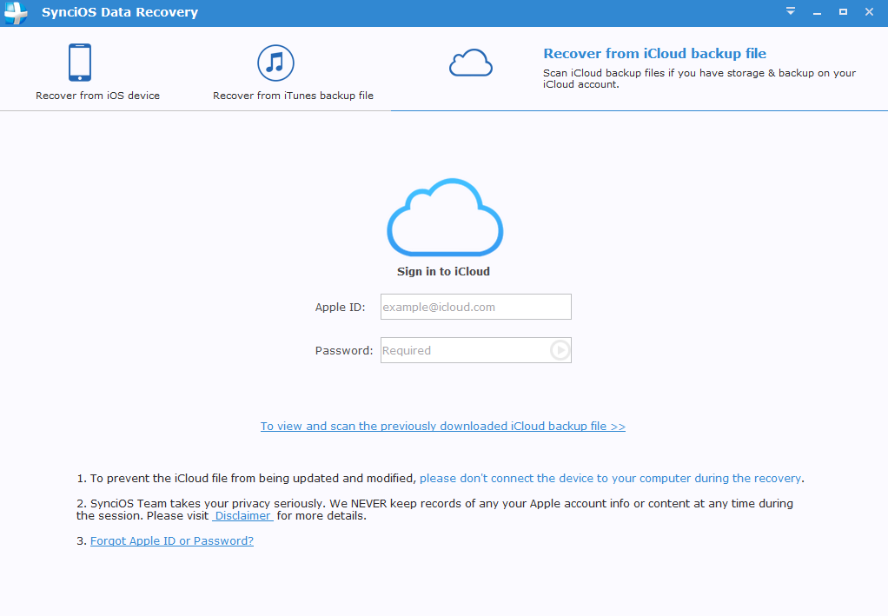Click the SynciOS app logo icon
Screen dimensions: 888x616
coord(16,12)
